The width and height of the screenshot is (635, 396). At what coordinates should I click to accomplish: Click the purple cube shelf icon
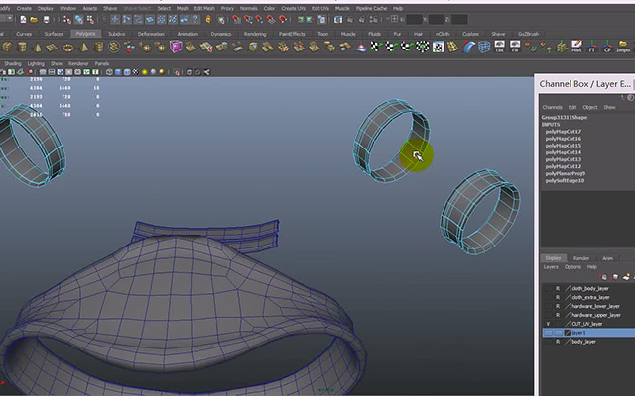point(176,47)
